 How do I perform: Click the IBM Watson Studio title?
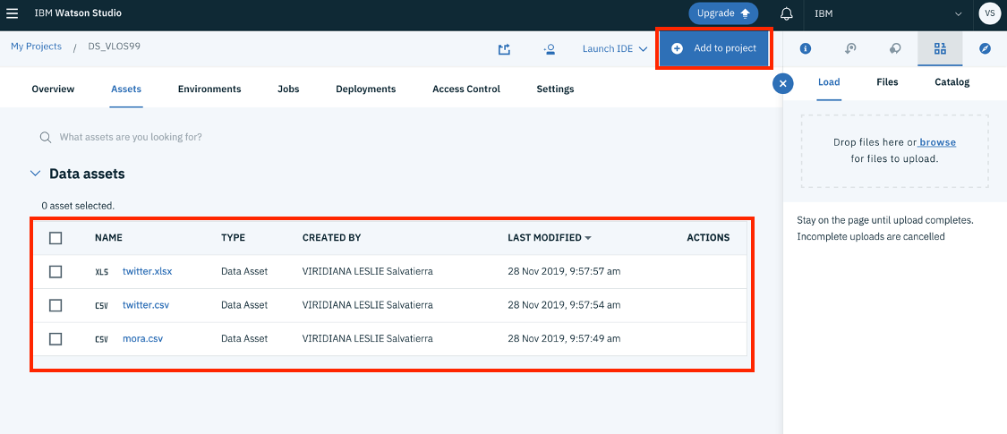(x=78, y=13)
